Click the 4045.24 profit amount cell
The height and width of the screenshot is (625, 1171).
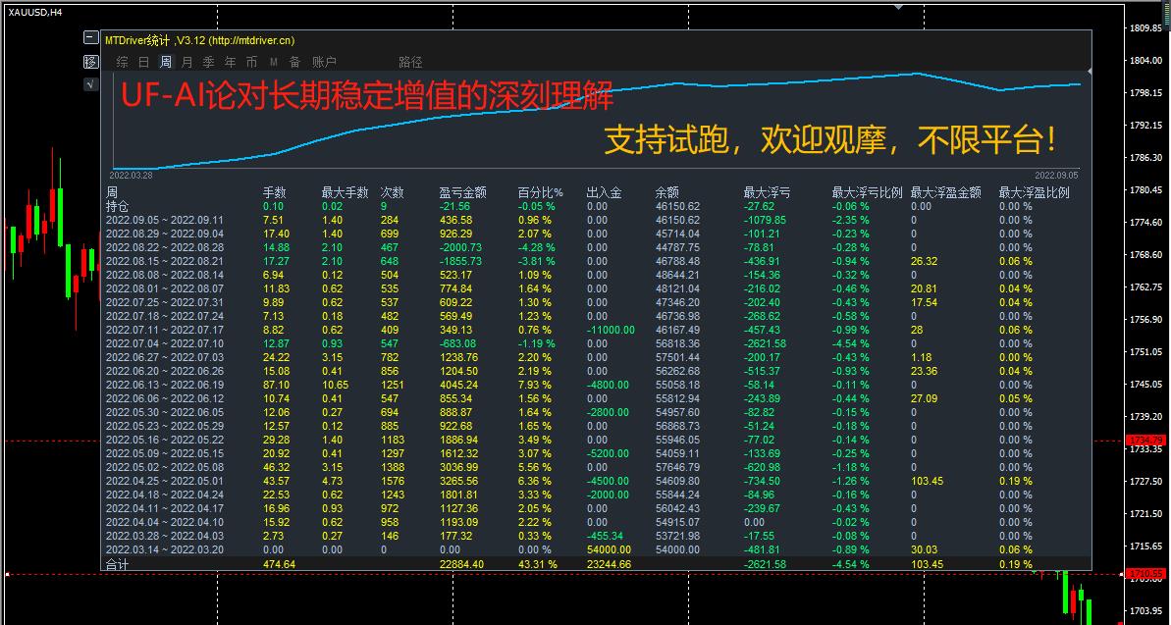(x=456, y=385)
